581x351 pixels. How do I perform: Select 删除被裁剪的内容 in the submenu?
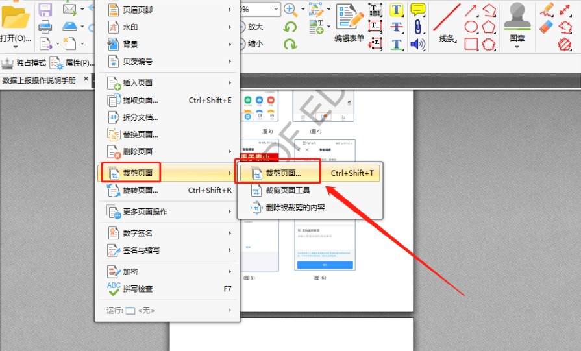[310, 208]
